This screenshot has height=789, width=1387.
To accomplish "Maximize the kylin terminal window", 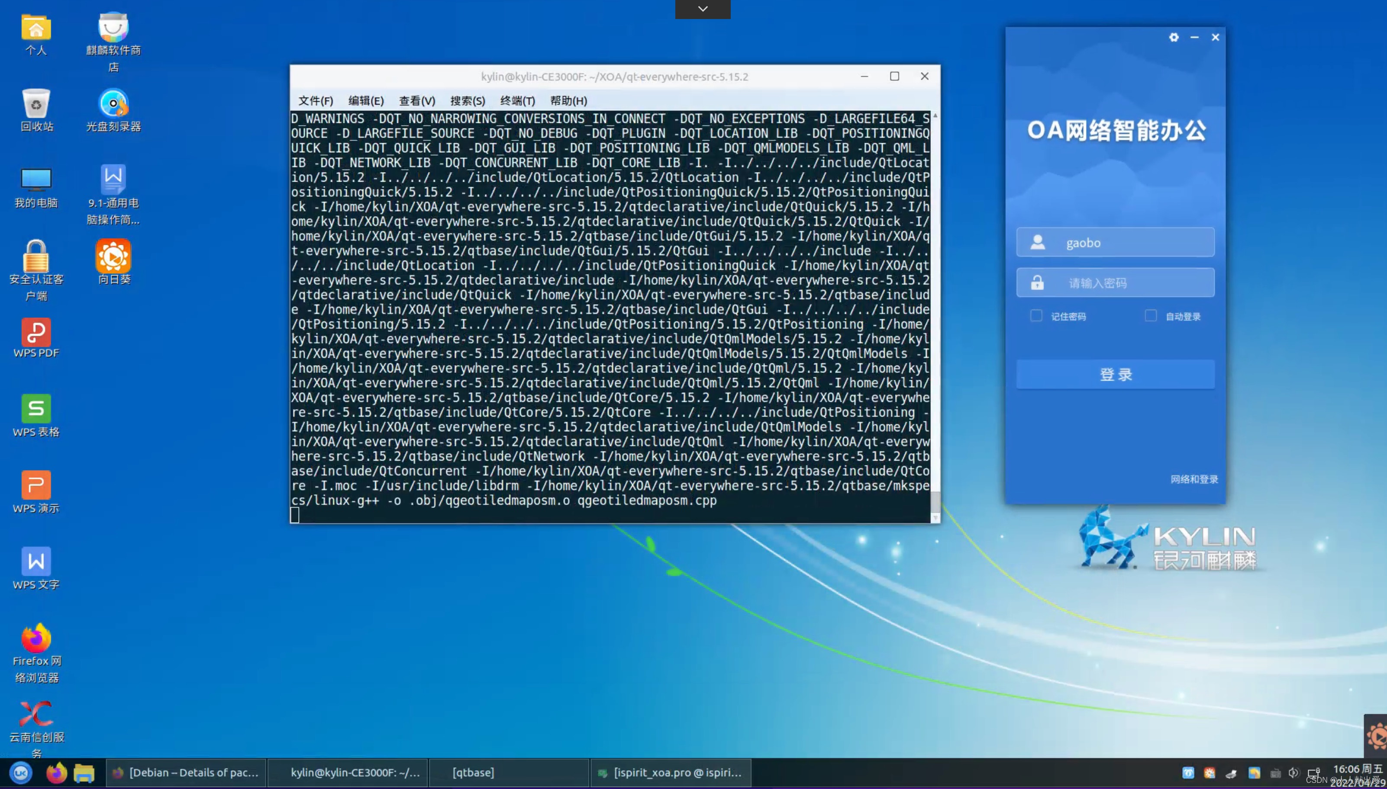I will [895, 77].
